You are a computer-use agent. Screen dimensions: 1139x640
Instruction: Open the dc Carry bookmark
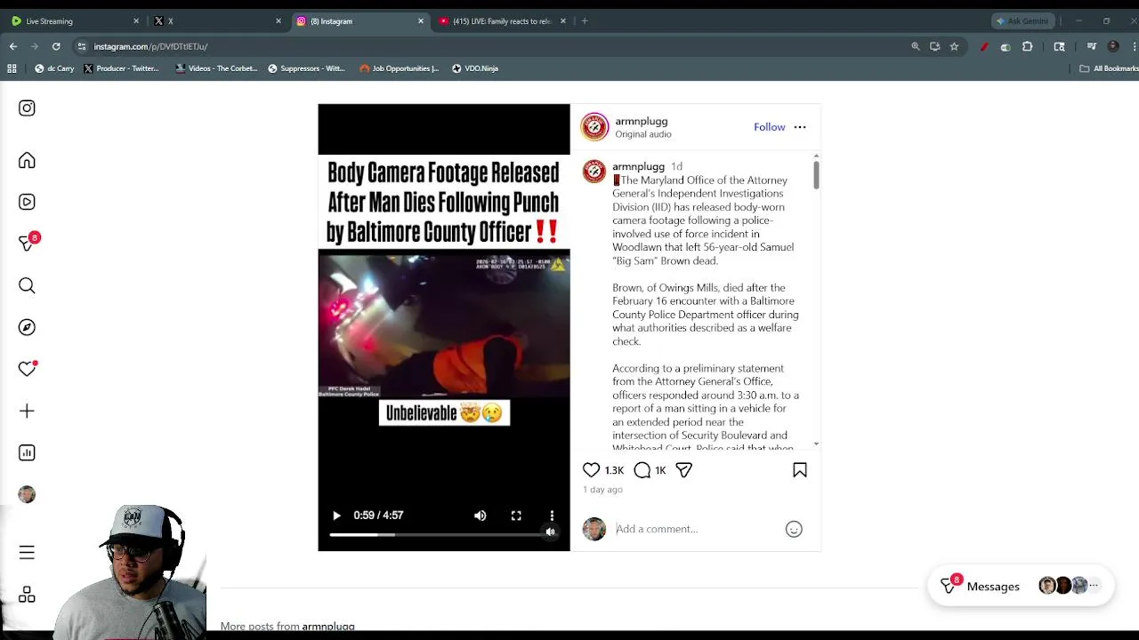coord(55,68)
